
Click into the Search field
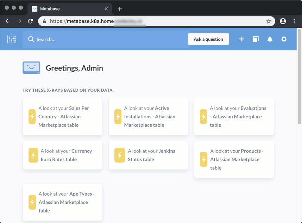coord(106,39)
